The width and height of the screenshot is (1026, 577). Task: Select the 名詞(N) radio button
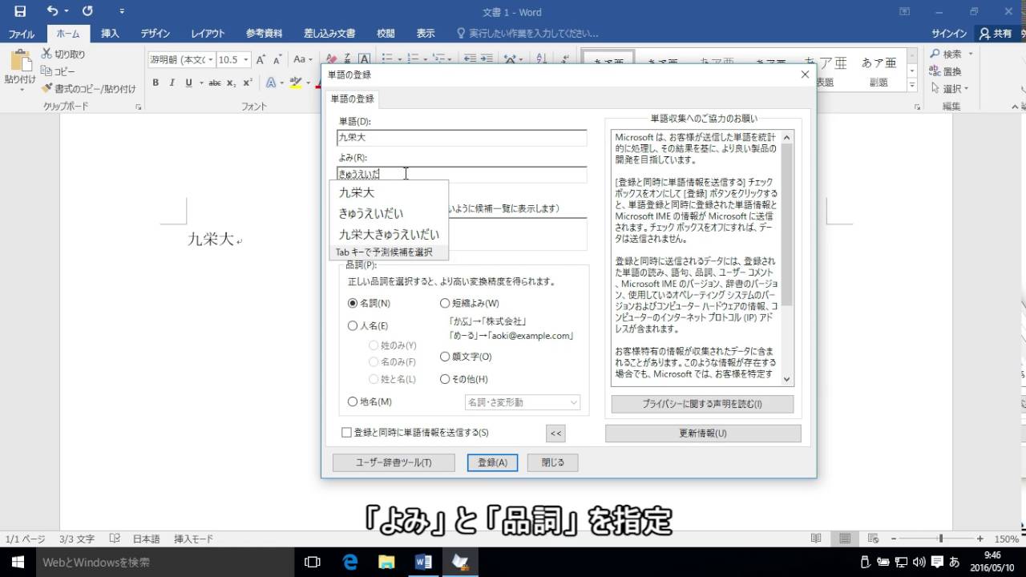(x=353, y=304)
